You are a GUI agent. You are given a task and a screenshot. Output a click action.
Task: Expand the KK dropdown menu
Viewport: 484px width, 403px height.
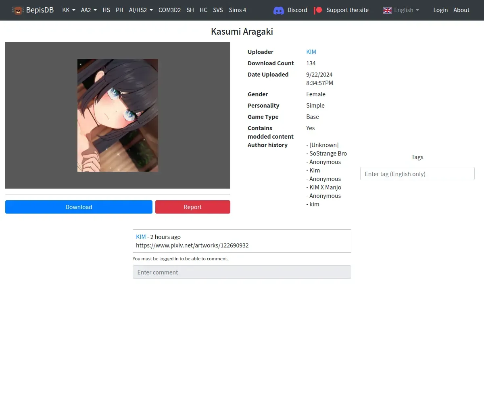[69, 10]
